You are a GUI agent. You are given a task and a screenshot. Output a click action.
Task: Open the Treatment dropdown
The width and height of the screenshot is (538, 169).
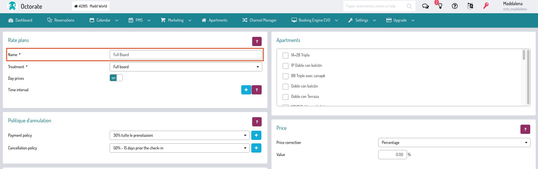(186, 67)
